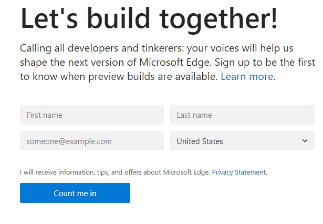The width and height of the screenshot is (323, 224).
Task: Click the "I will receive information" consent text
Action: (114, 172)
